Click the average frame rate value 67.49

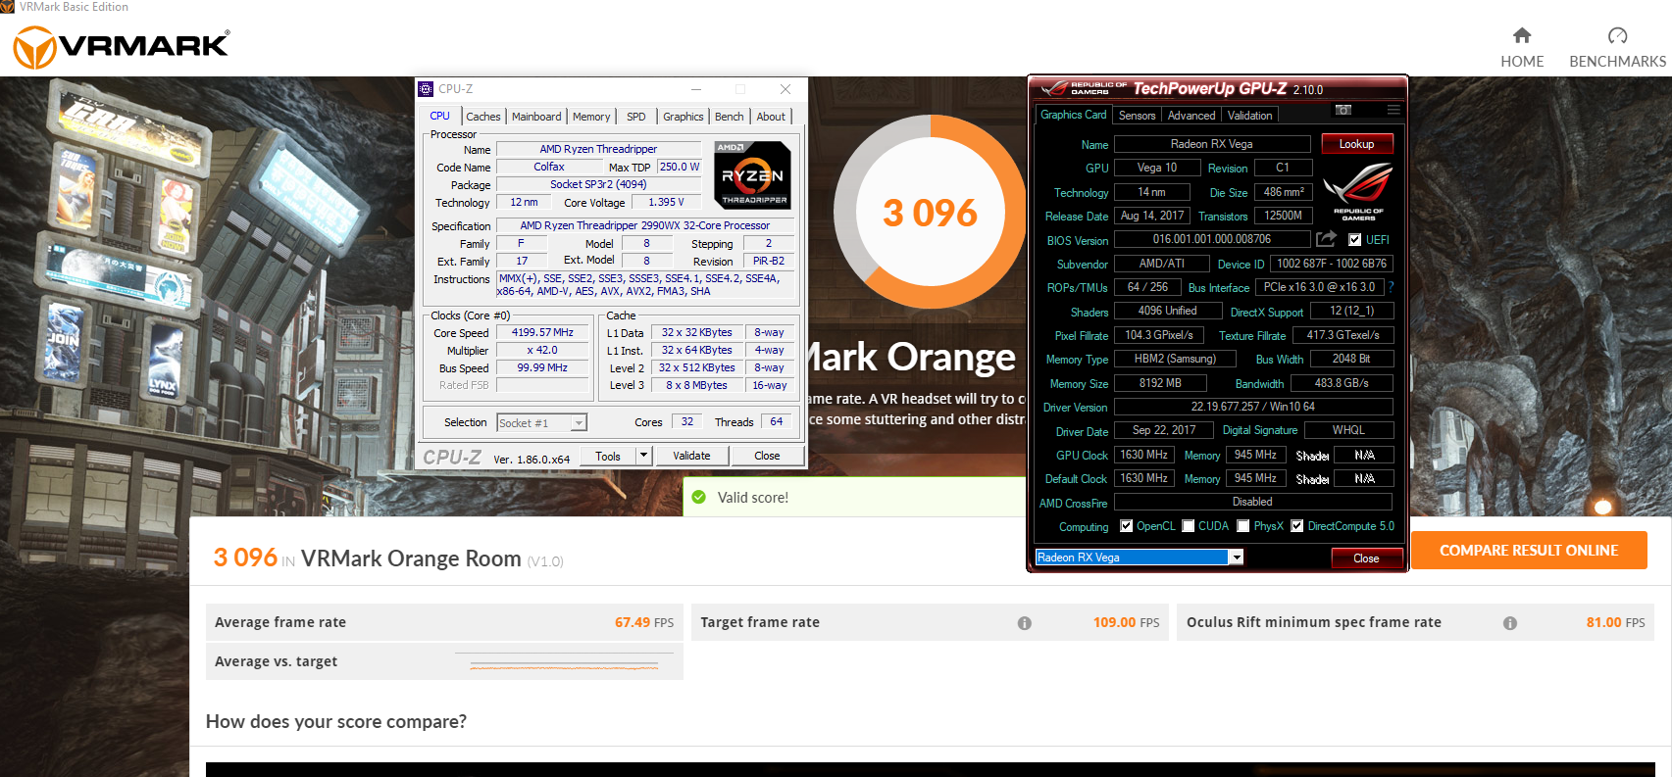633,622
